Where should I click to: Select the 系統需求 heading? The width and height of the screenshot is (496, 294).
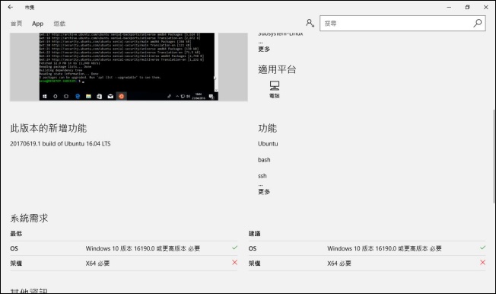pyautogui.click(x=29, y=218)
